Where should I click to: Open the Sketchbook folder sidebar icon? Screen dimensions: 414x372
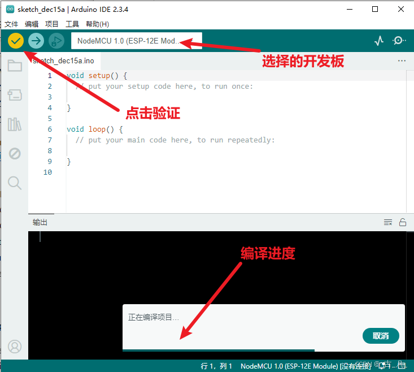15,66
